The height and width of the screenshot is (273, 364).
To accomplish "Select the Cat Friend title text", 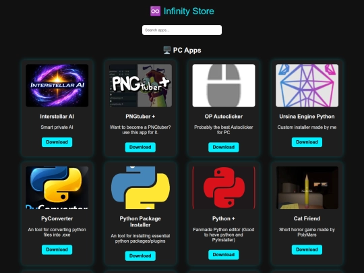I will (x=307, y=218).
